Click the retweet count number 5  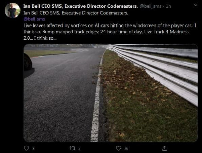click(x=79, y=148)
